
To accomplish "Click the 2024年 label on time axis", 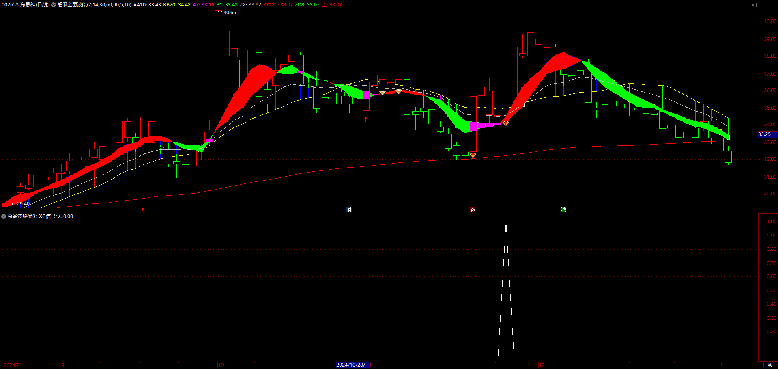I will tap(12, 365).
